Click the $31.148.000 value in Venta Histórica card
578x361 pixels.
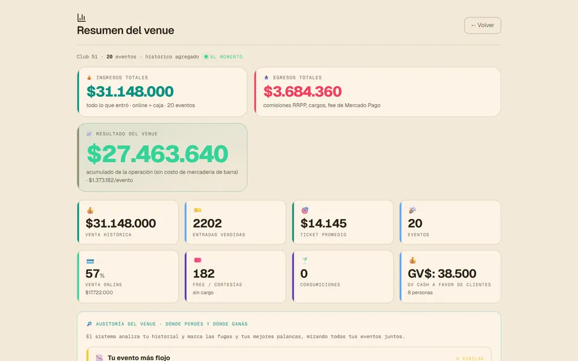121,223
